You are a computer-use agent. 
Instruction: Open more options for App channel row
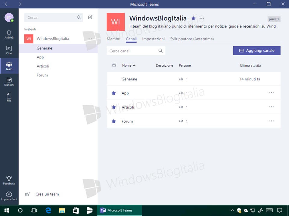(x=272, y=93)
